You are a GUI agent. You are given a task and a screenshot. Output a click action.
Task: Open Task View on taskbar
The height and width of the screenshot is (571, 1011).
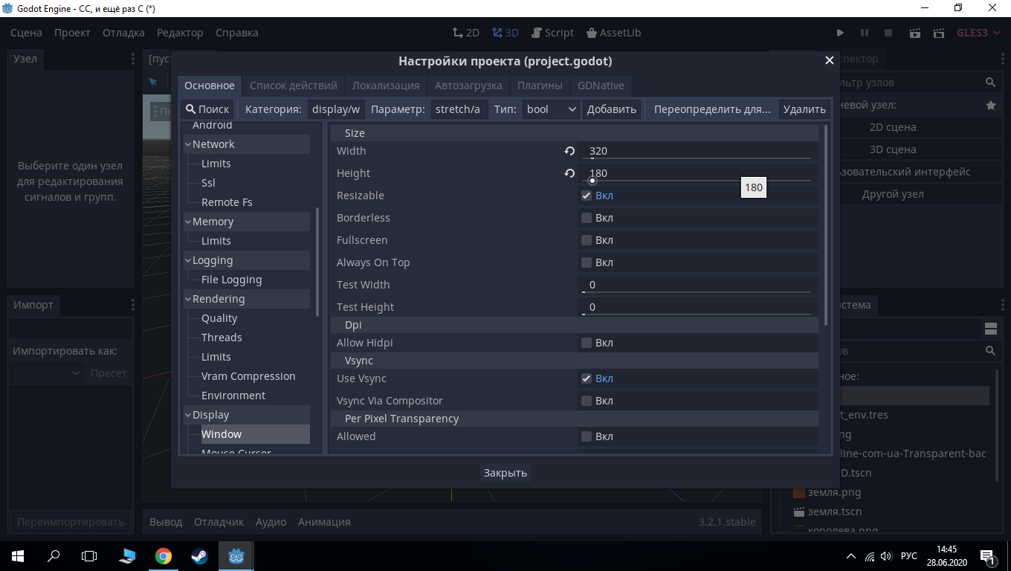pos(89,555)
